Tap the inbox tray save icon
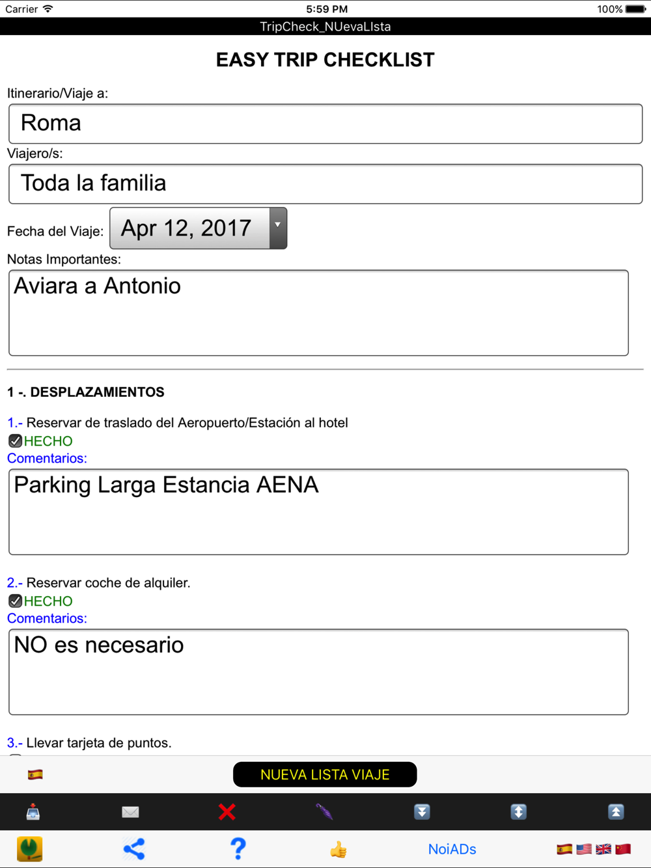 (x=33, y=812)
